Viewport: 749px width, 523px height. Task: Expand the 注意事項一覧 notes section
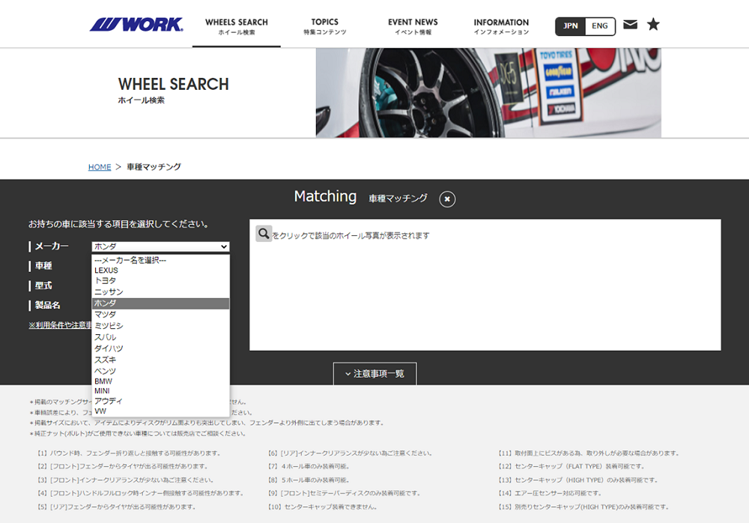[374, 373]
